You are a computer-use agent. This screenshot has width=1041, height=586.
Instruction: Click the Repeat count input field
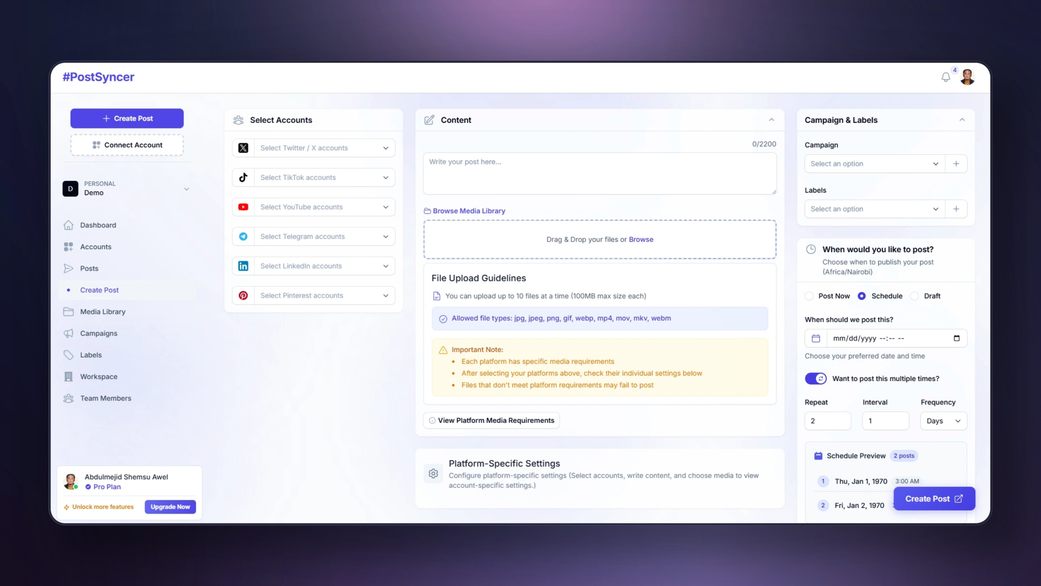coord(828,421)
